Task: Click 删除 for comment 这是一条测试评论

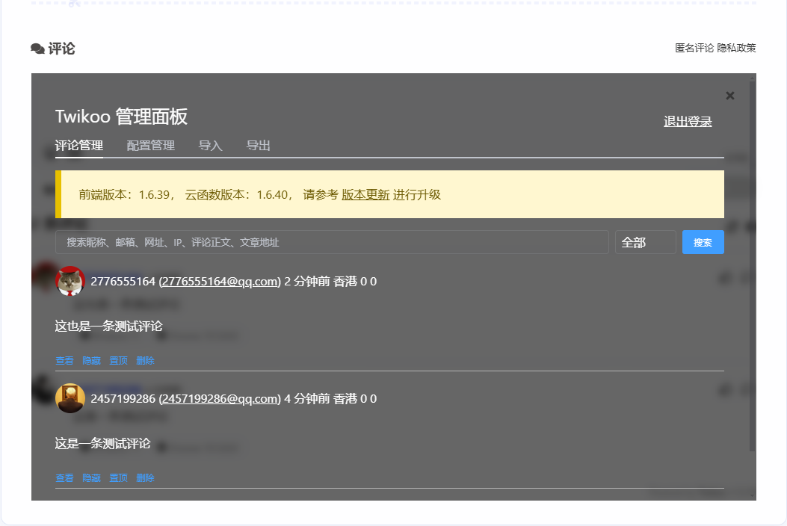Action: click(145, 478)
